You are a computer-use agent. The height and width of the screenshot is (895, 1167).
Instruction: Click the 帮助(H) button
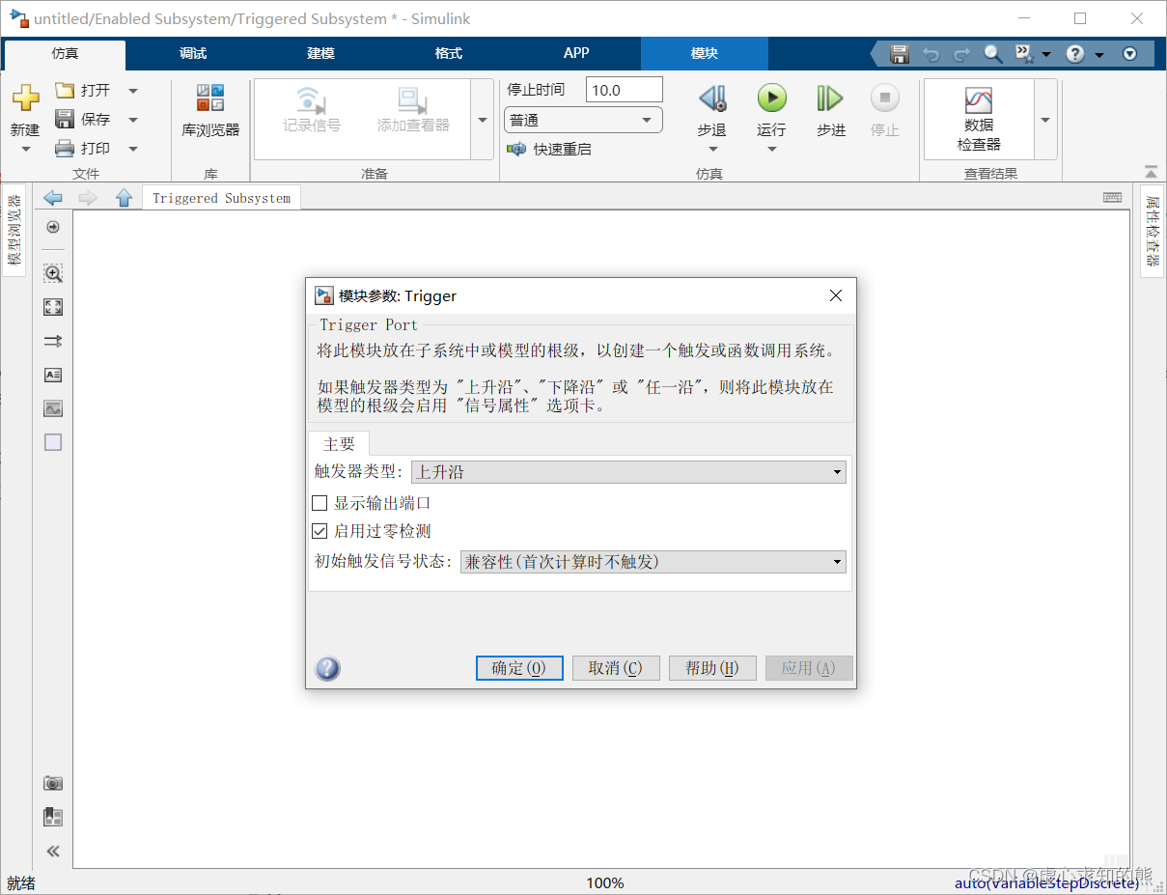click(712, 668)
